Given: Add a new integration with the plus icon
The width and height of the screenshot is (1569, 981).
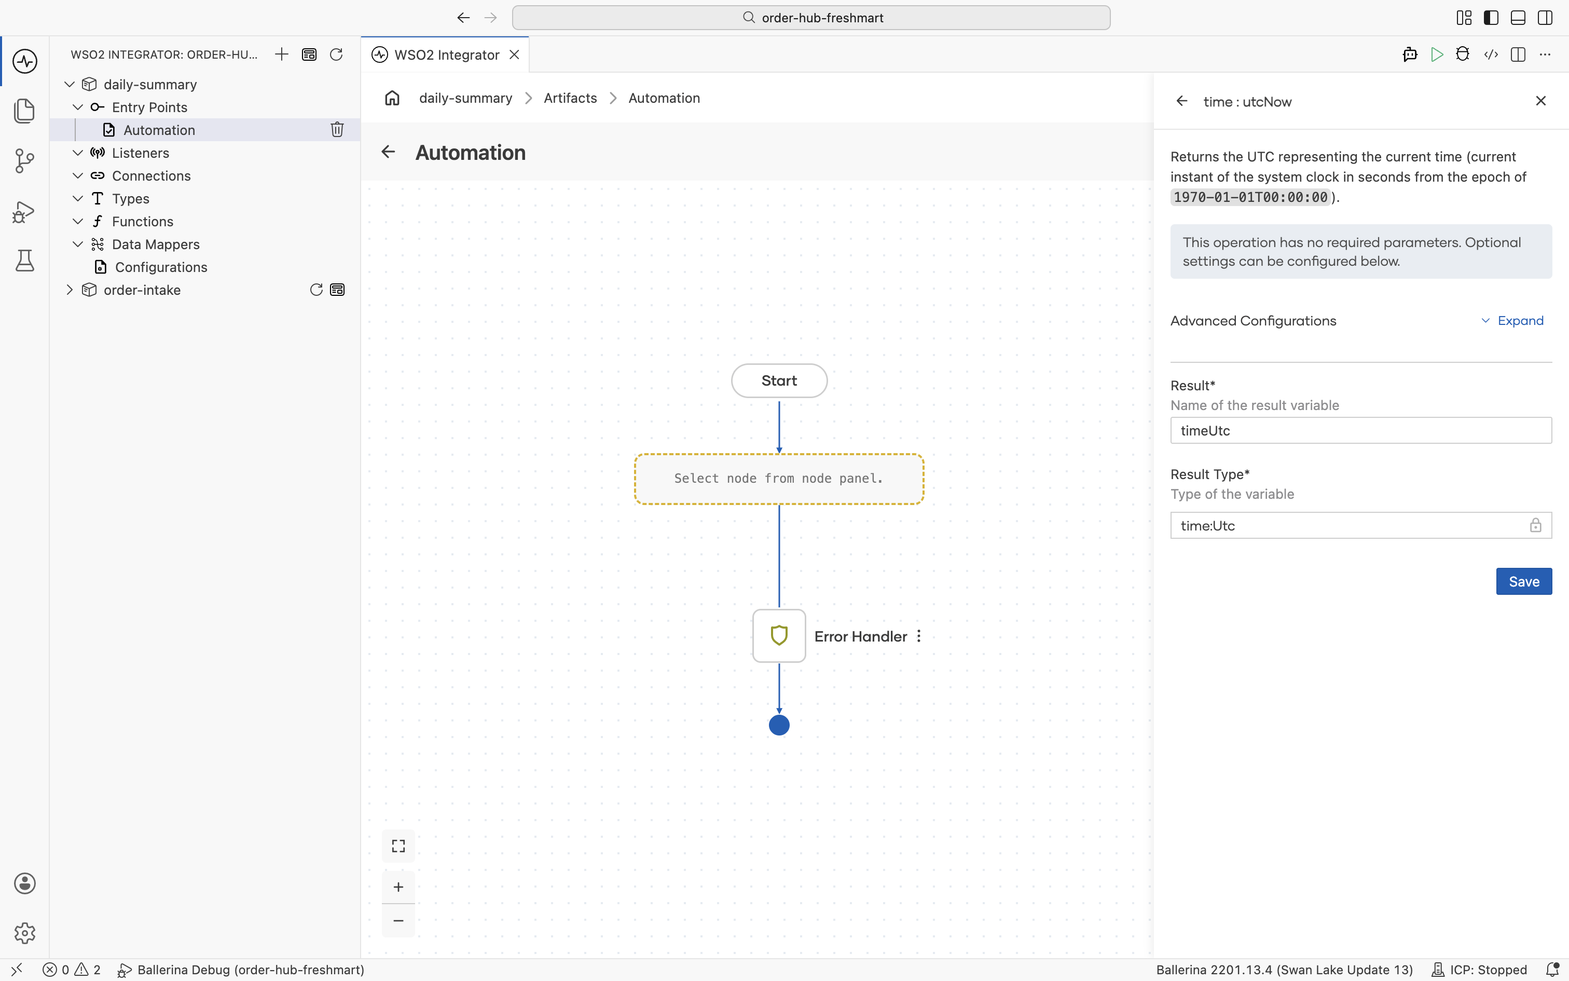Looking at the screenshot, I should pyautogui.click(x=281, y=55).
